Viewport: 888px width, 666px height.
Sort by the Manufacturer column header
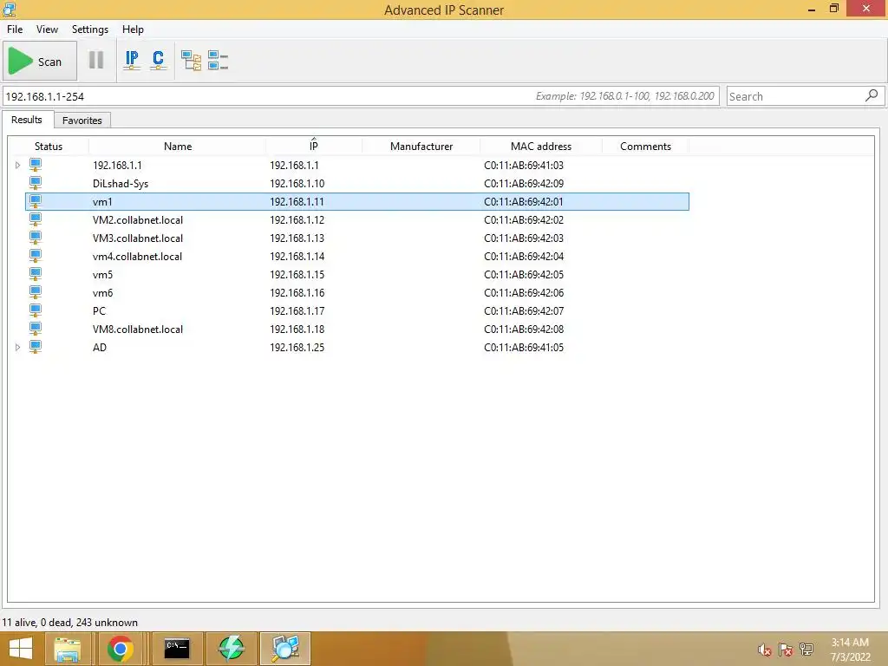point(421,146)
